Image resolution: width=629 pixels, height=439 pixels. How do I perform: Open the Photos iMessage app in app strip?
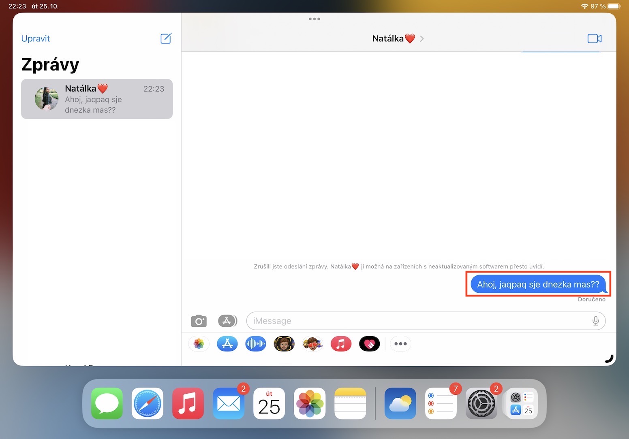[199, 344]
